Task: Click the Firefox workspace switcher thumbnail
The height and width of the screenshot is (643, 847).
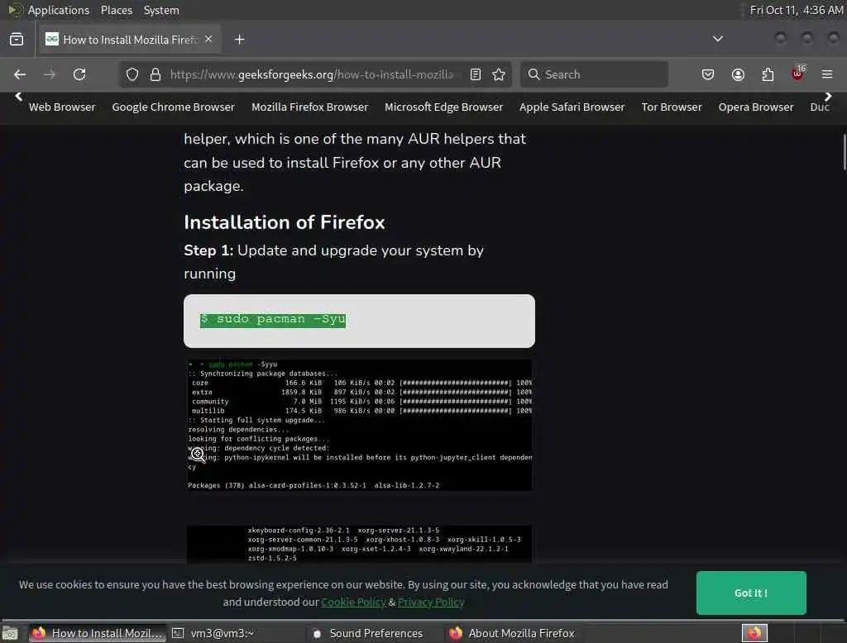Action: [x=754, y=633]
